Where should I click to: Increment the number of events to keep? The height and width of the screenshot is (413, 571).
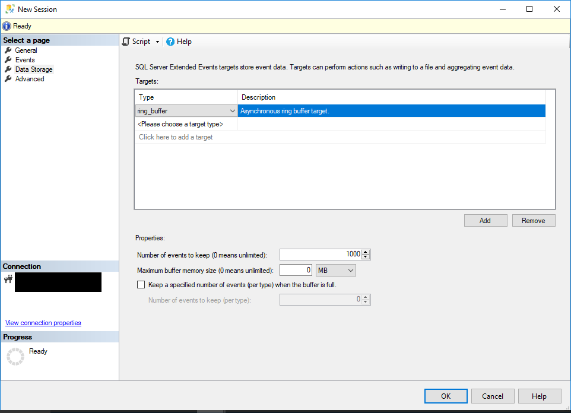point(367,251)
